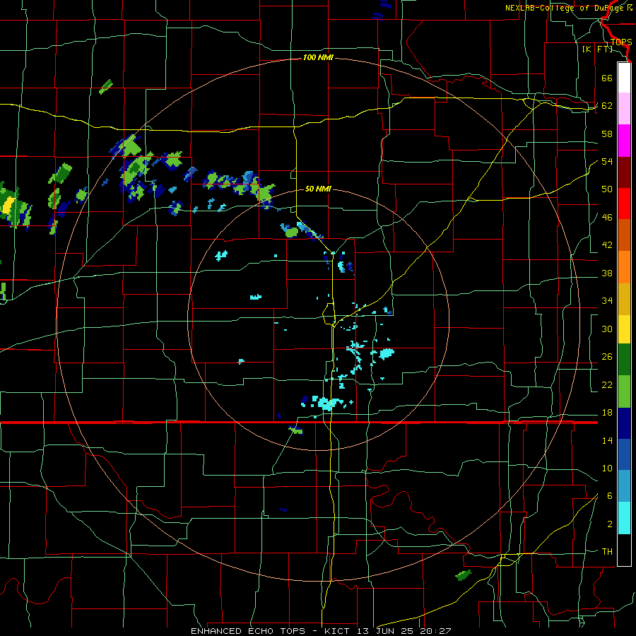Click the legend value "34"

[x=607, y=301]
